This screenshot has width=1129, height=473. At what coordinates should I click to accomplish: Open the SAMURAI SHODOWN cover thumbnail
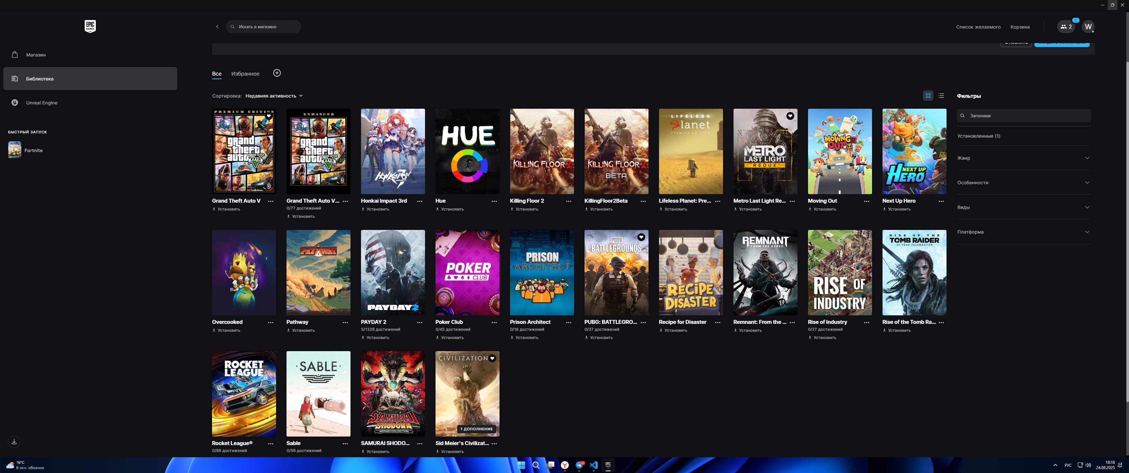pos(393,394)
